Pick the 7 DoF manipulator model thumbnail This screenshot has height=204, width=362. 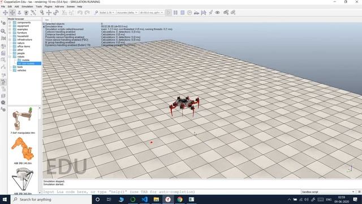click(23, 119)
